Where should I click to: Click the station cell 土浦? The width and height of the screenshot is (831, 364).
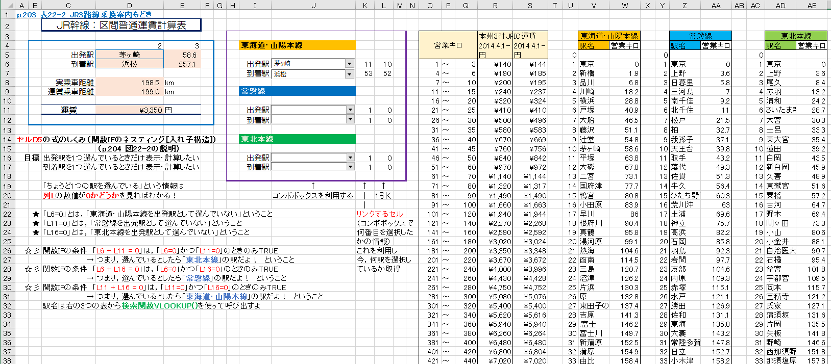pos(685,214)
